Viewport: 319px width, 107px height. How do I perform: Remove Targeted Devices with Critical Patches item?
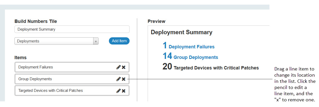click(x=124, y=91)
